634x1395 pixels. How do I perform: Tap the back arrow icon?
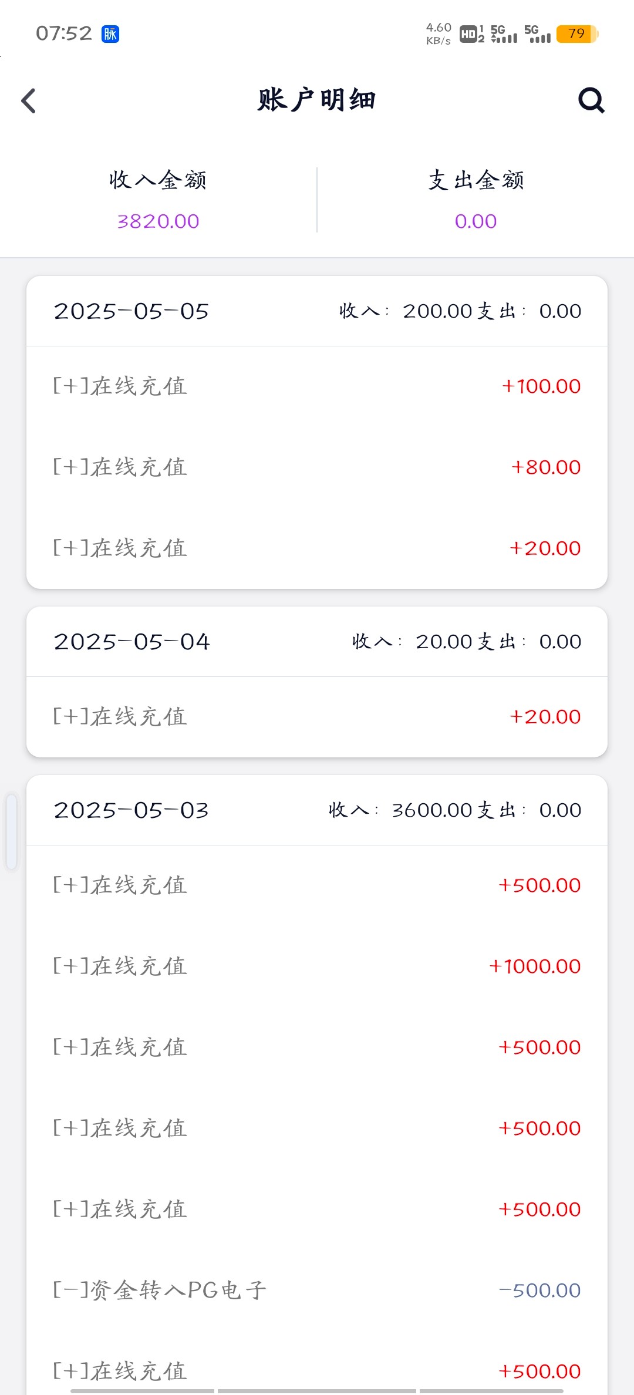point(29,101)
